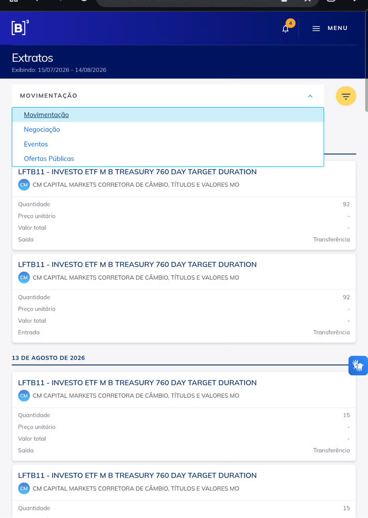Screen dimensions: 368x518
Task: Open the LFTB11 title in the quantity-15 Saída card
Action: pos(137,382)
